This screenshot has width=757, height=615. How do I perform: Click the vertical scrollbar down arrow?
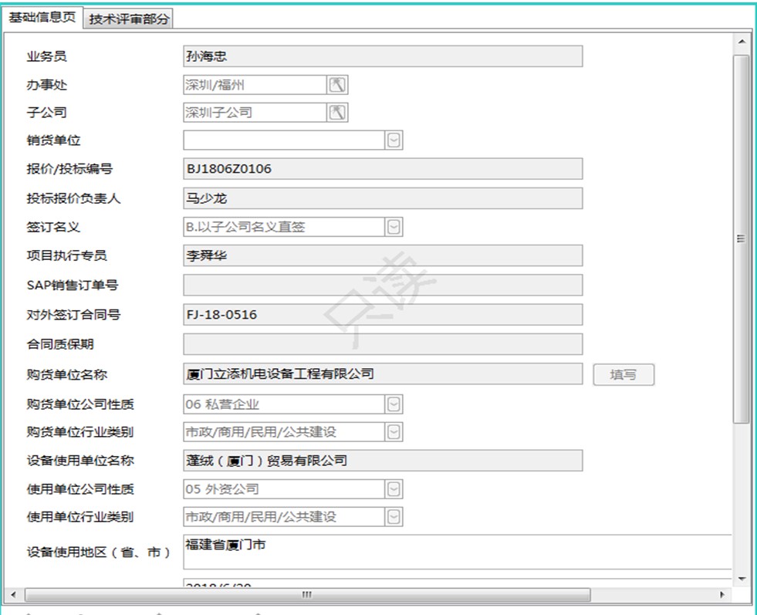741,578
